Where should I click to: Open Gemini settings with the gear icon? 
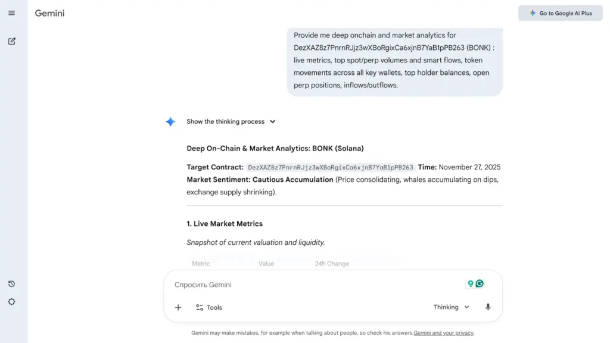tap(12, 301)
